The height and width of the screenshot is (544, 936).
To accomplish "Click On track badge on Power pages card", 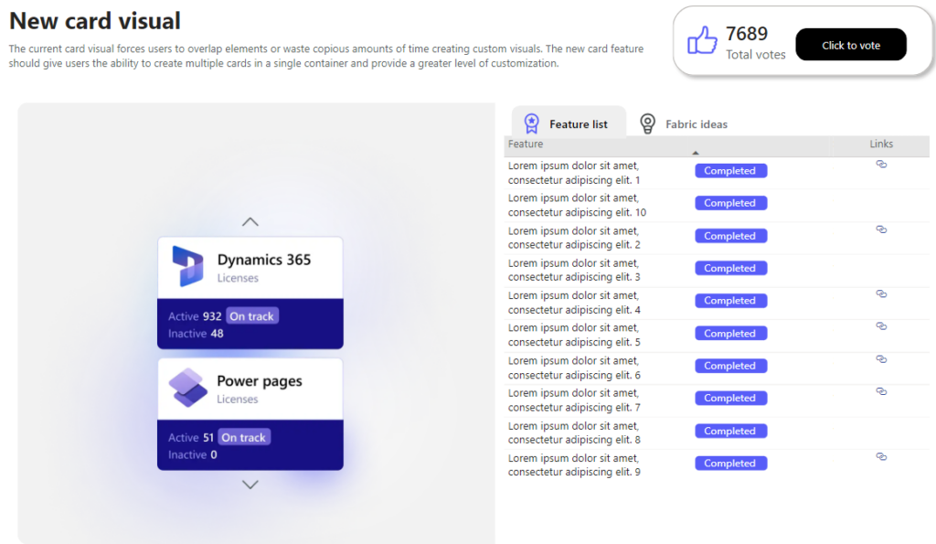I will click(x=244, y=437).
